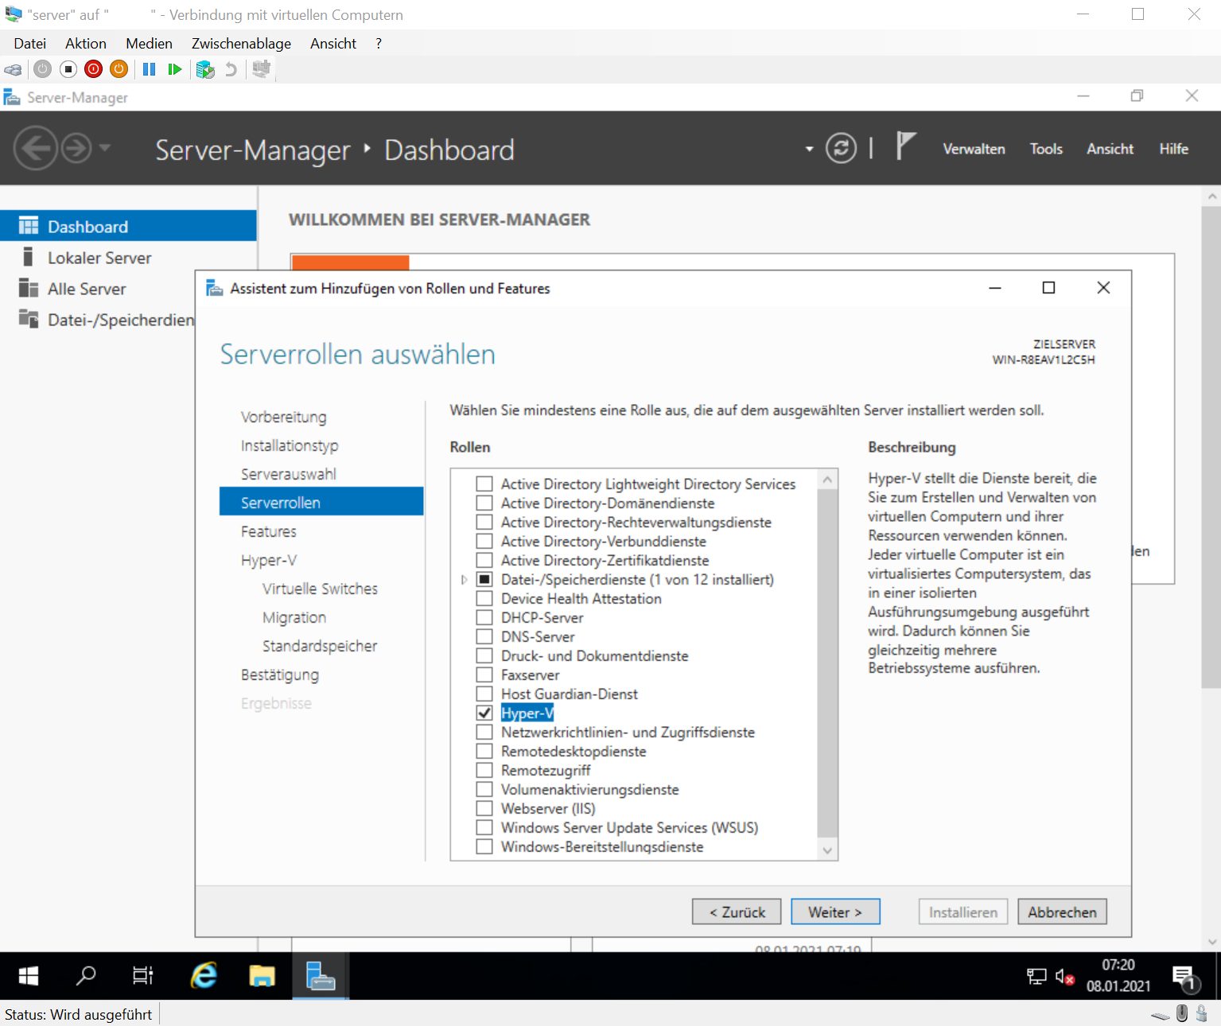
Task: Click the Weiter button
Action: 834,912
